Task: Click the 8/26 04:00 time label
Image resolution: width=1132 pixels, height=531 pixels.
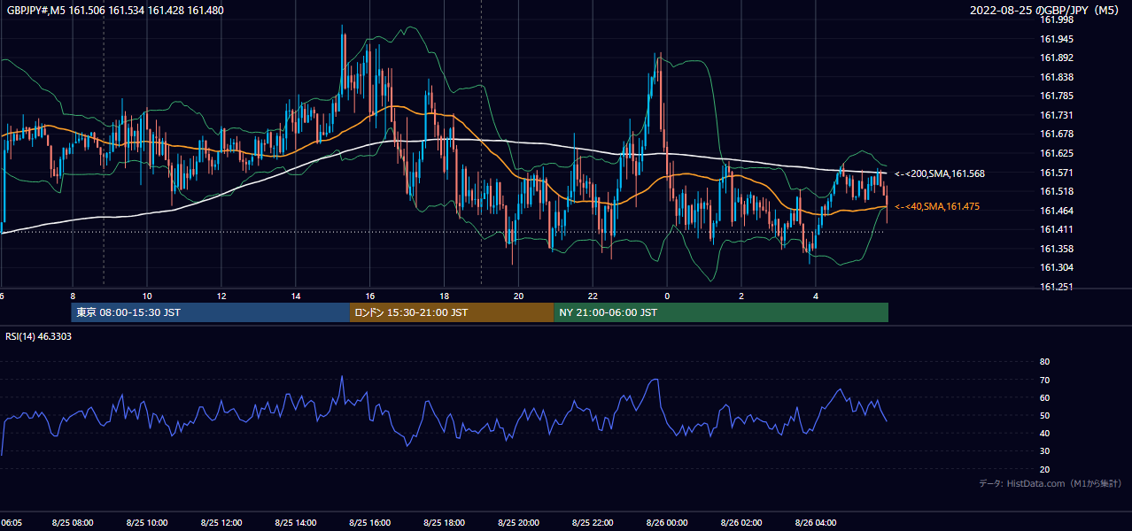Action: tap(817, 523)
